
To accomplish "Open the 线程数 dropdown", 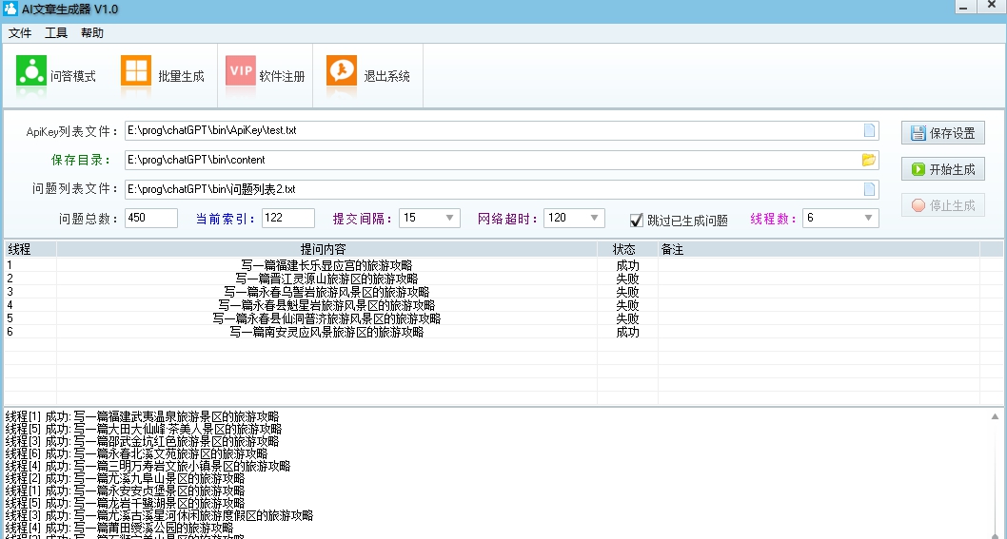I will coord(868,219).
